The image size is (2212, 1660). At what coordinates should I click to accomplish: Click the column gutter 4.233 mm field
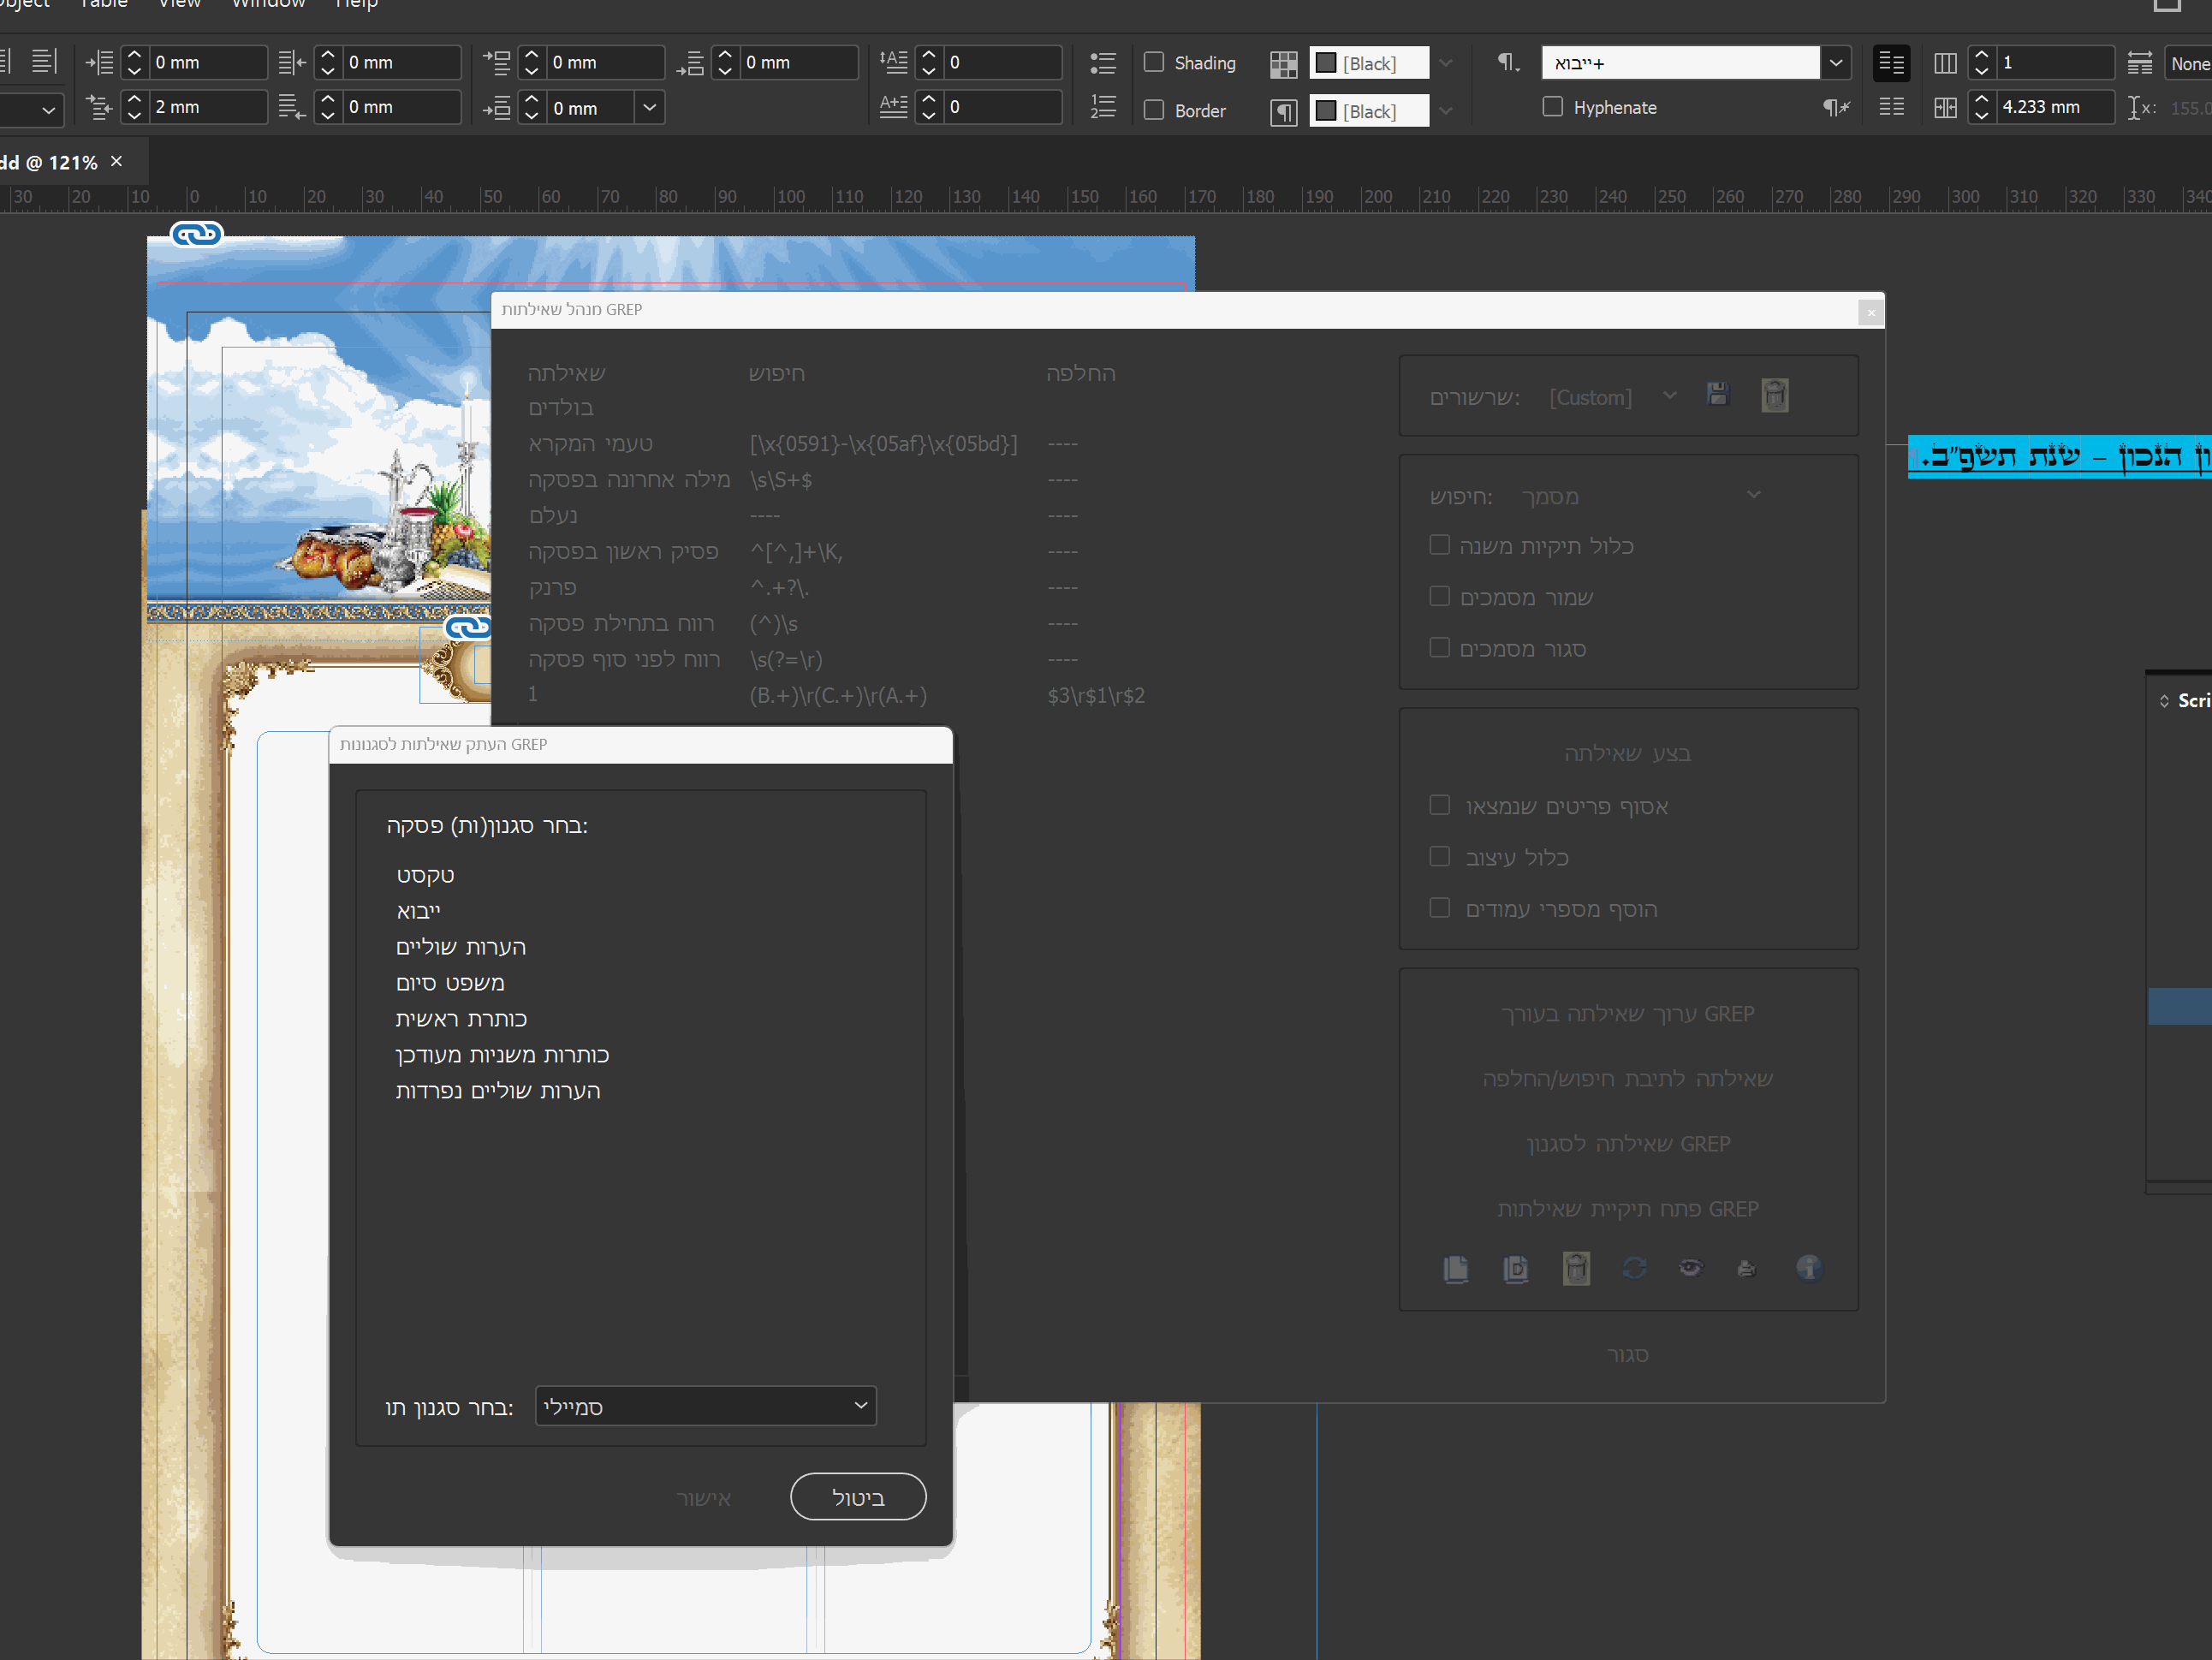coord(2052,107)
